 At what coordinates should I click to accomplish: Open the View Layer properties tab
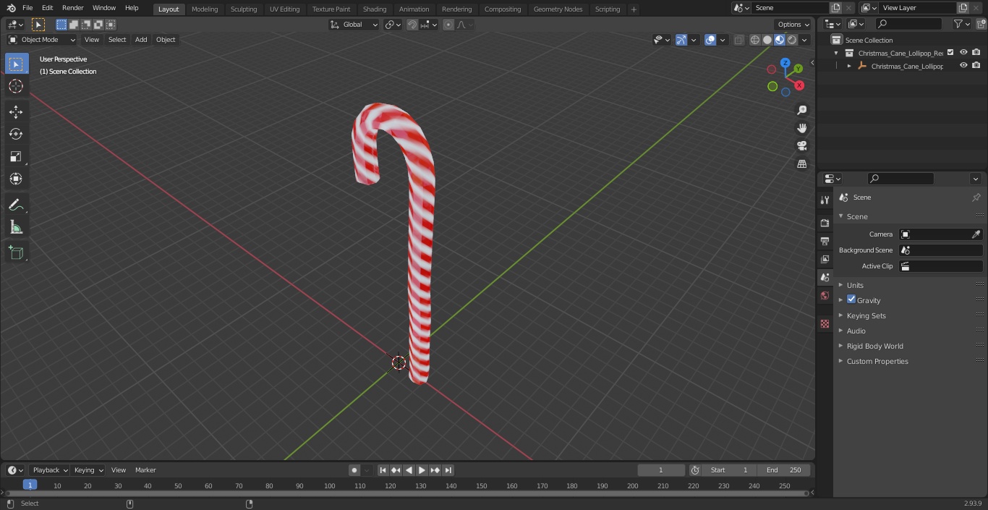click(825, 259)
